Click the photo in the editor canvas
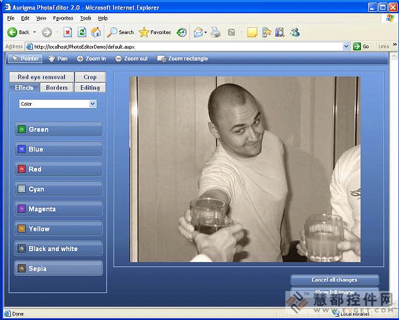This screenshot has width=399, height=320. tap(245, 169)
